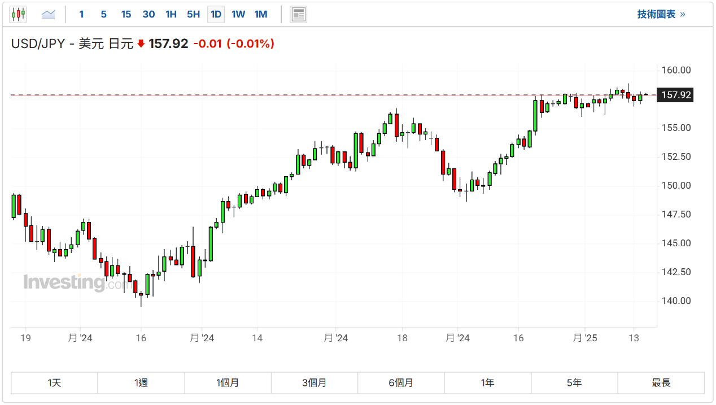
Task: Select the 1 minute interval
Action: click(81, 14)
